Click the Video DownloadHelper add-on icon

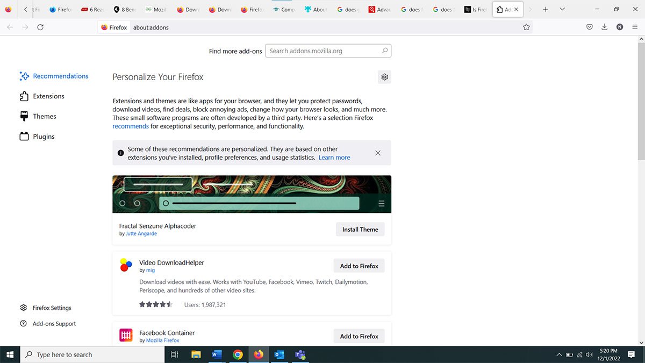[125, 265]
